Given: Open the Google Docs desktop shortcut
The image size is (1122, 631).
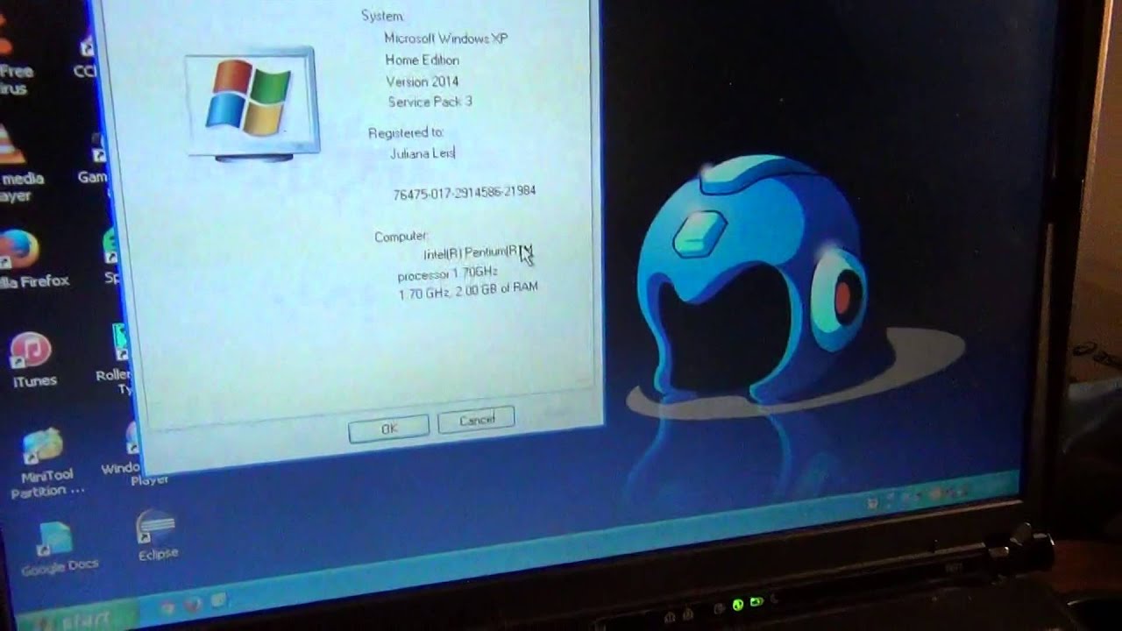Looking at the screenshot, I should pyautogui.click(x=57, y=549).
